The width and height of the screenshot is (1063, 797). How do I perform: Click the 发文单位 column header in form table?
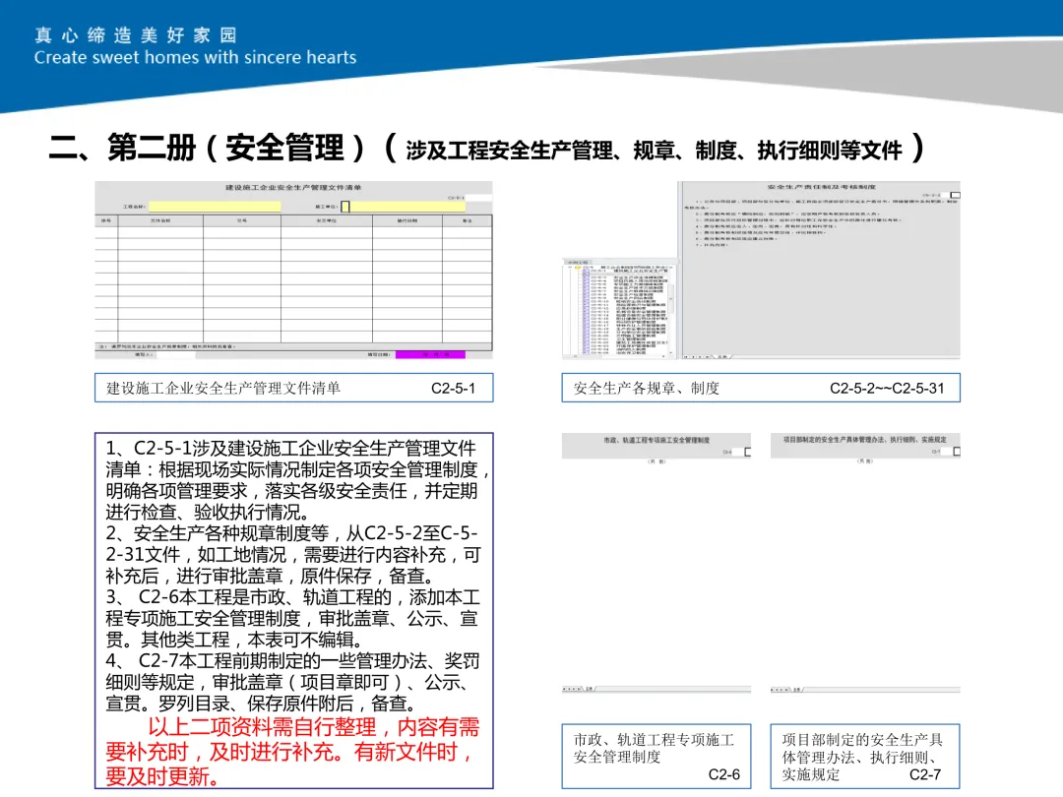point(326,221)
